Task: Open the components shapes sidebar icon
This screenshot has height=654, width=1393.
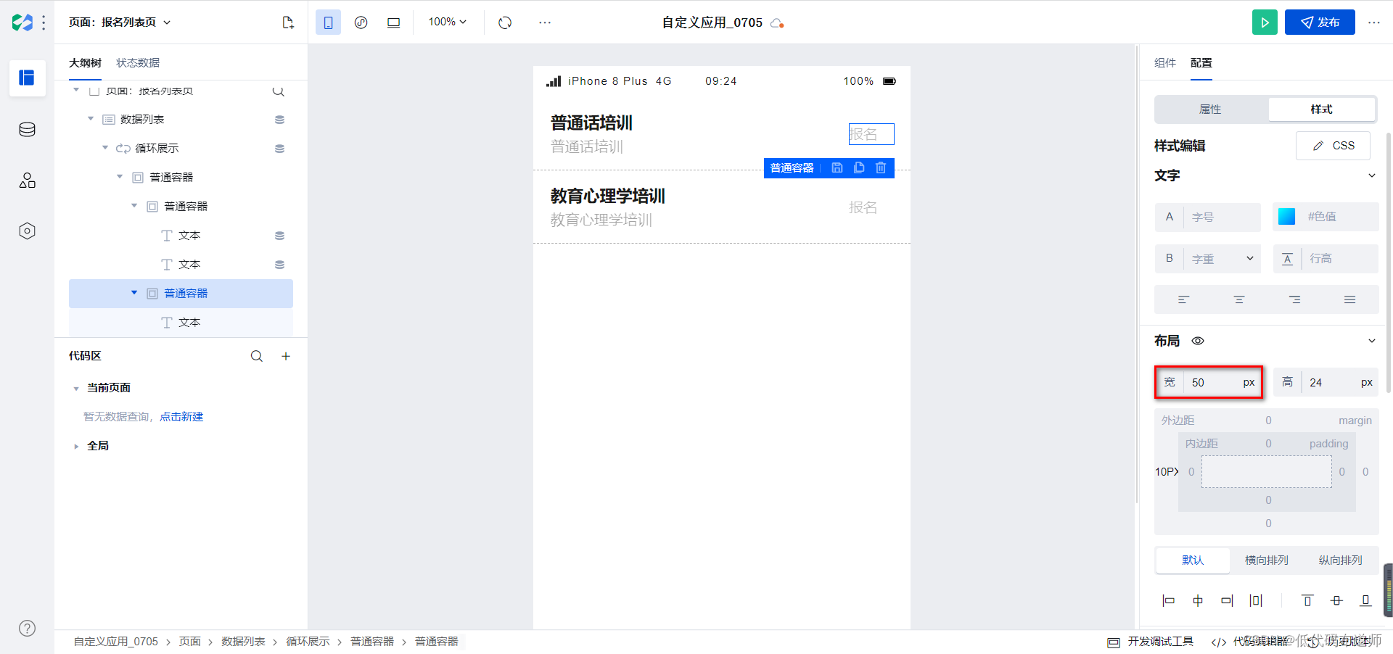Action: (x=27, y=180)
